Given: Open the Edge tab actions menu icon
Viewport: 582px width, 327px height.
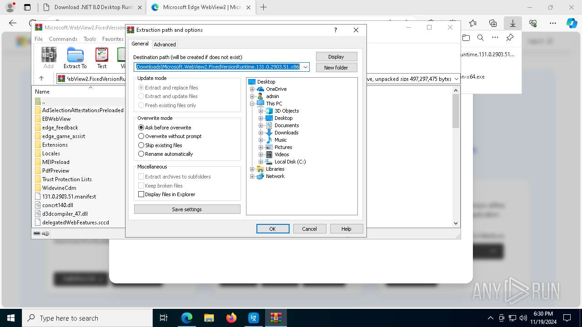Looking at the screenshot, I should click(x=27, y=7).
